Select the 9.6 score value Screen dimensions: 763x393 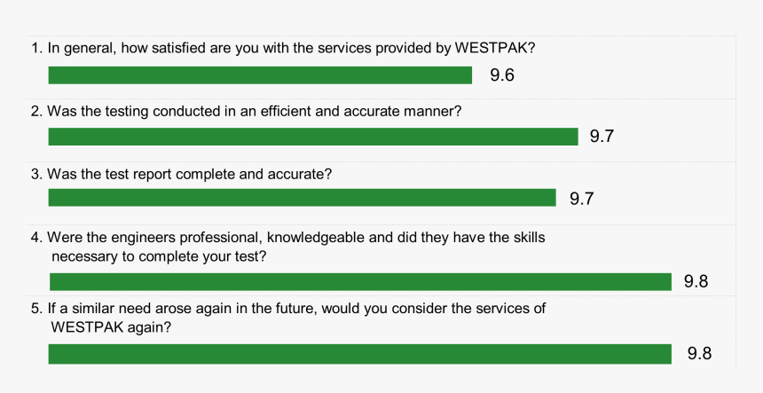pos(502,75)
